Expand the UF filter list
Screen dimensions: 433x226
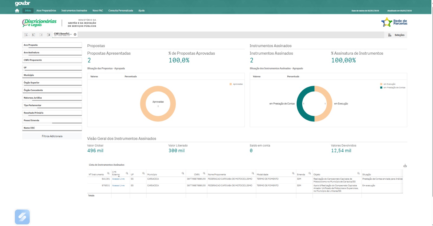click(52, 68)
